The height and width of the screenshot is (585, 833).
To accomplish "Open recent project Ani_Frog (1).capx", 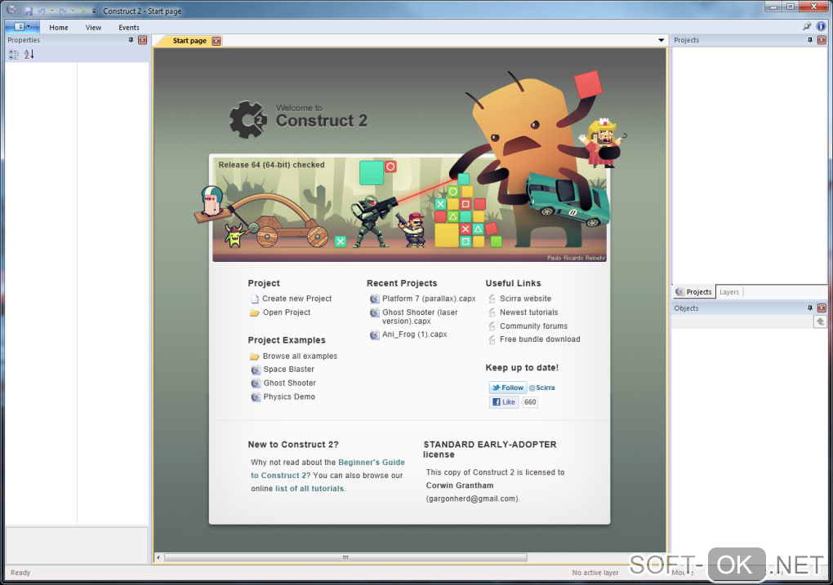I will pos(414,334).
